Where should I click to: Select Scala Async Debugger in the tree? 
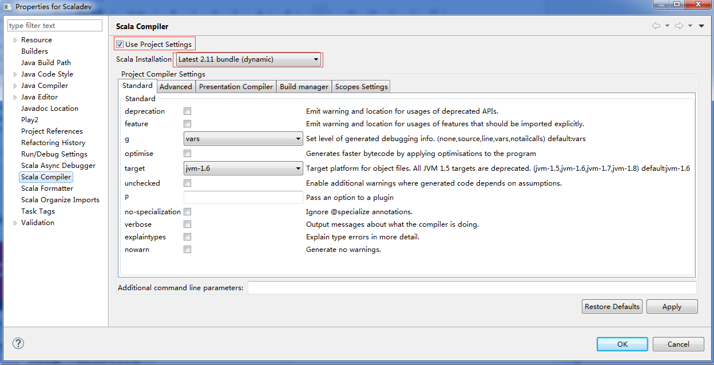pyautogui.click(x=58, y=166)
